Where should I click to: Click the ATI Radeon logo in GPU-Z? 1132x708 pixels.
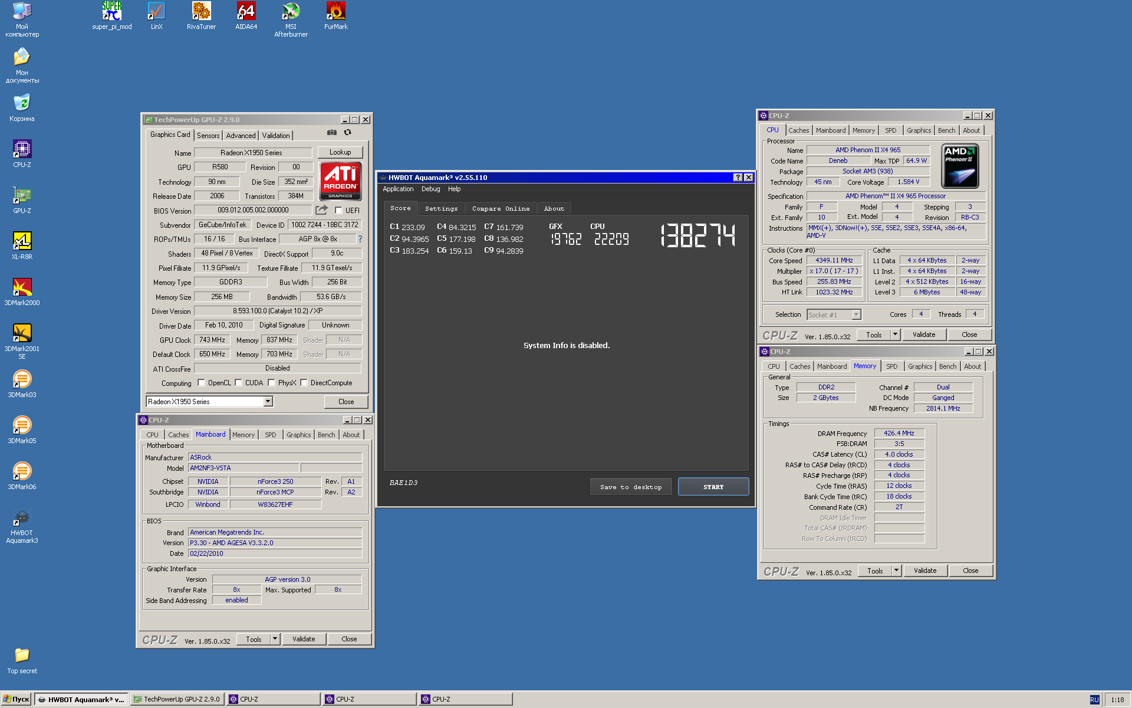(x=340, y=181)
